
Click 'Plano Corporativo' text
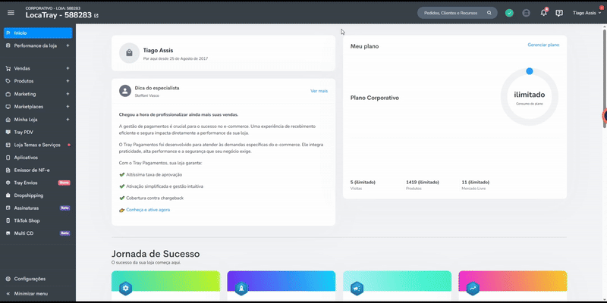tap(374, 98)
